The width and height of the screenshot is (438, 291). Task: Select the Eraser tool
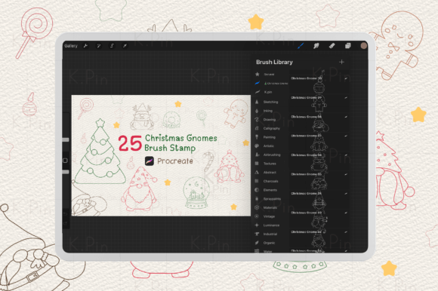[332, 46]
